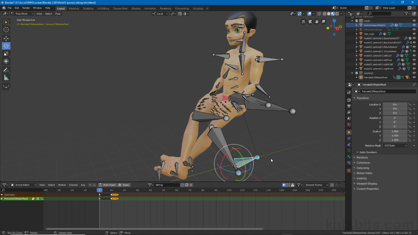418x235 pixels.
Task: Switch to the Animation workspace tab
Action: click(150, 8)
